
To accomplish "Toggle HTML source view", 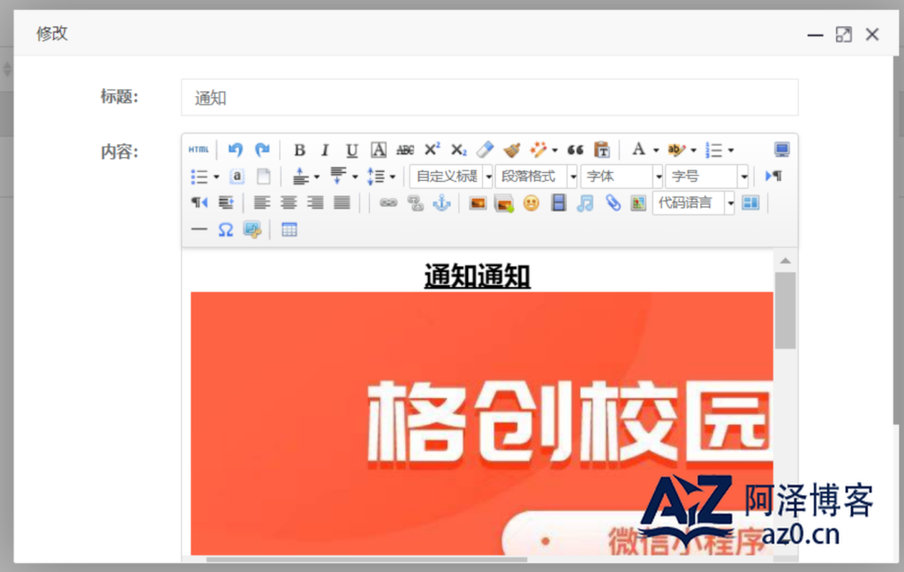I will (x=199, y=150).
